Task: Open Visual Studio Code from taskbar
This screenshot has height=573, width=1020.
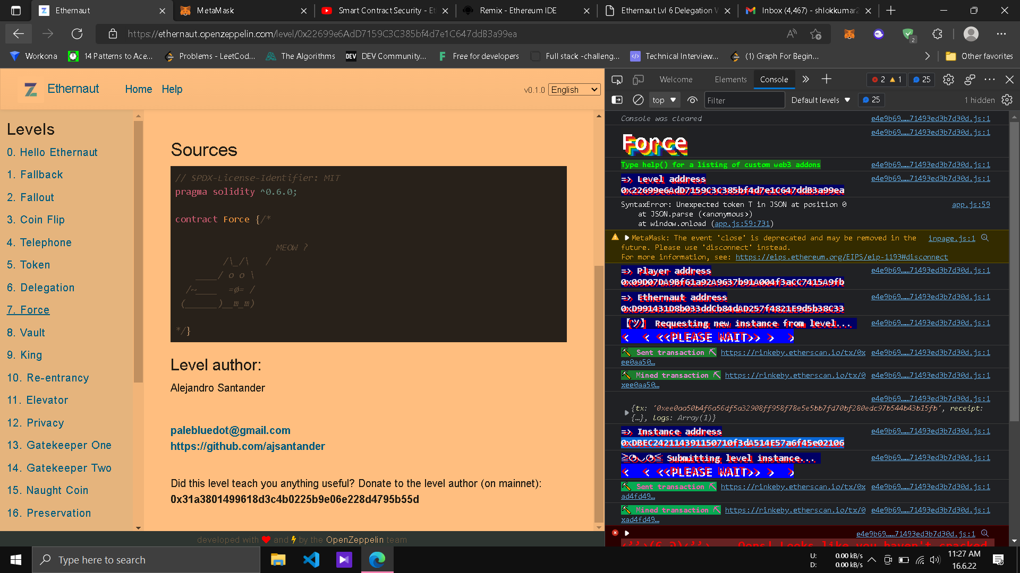Action: click(311, 560)
